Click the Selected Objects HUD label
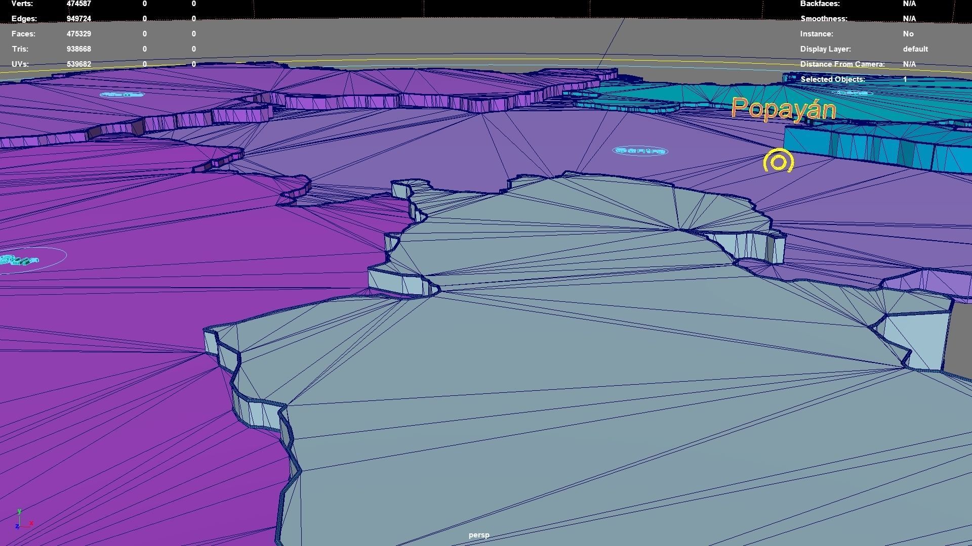This screenshot has height=546, width=972. (x=832, y=79)
